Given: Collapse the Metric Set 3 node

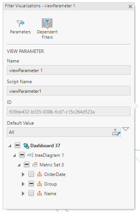Looking at the screenshot, I should 19,165.
